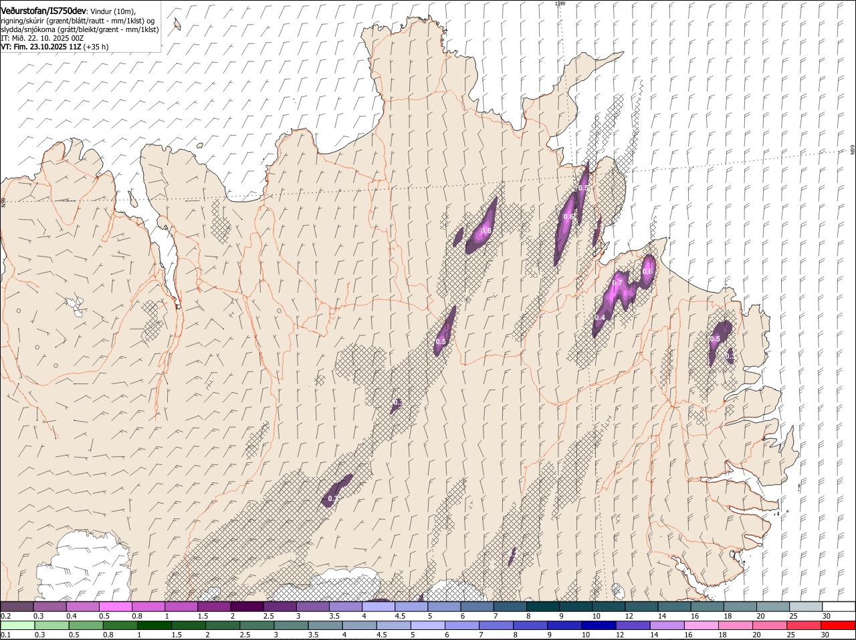Click the "15W" longitude label at top
856x640 pixels.
tap(560, 3)
